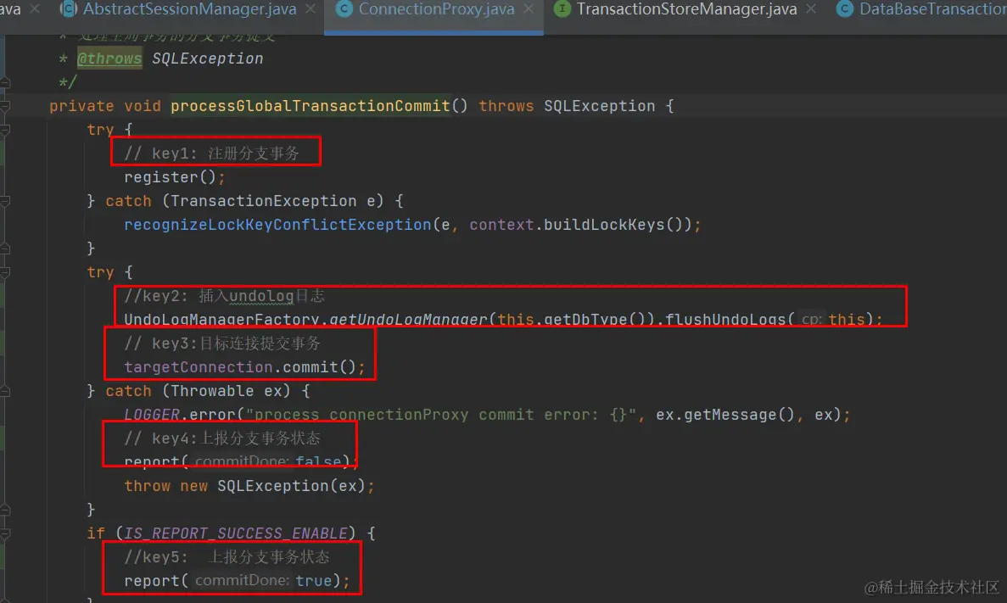Click IS_REPORT_SUCCESS_ENABLE constant

click(x=236, y=533)
